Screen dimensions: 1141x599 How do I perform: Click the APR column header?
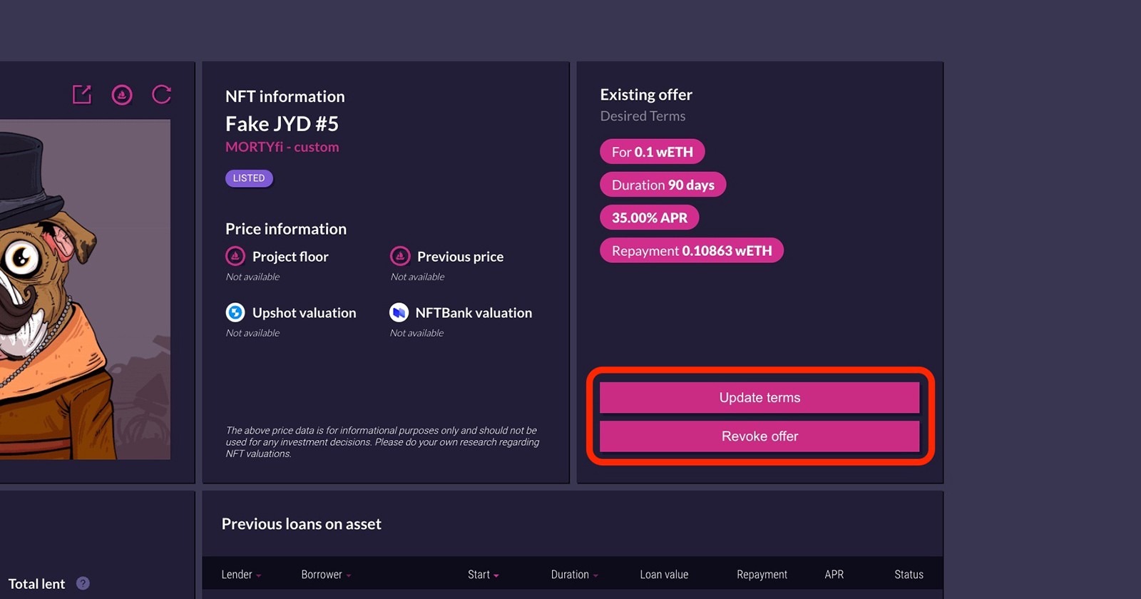[x=834, y=575]
